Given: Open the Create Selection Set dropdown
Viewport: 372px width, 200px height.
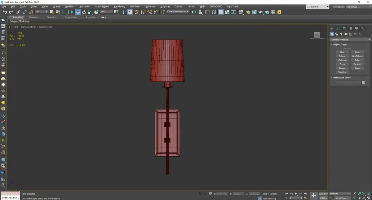Looking at the screenshot, I should pos(178,12).
